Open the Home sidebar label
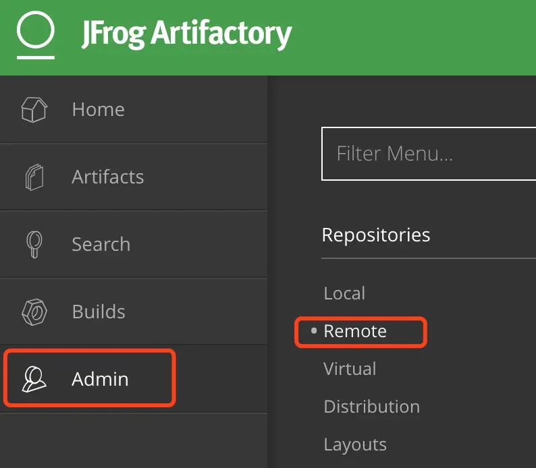Viewport: 536px width, 468px height. tap(98, 109)
